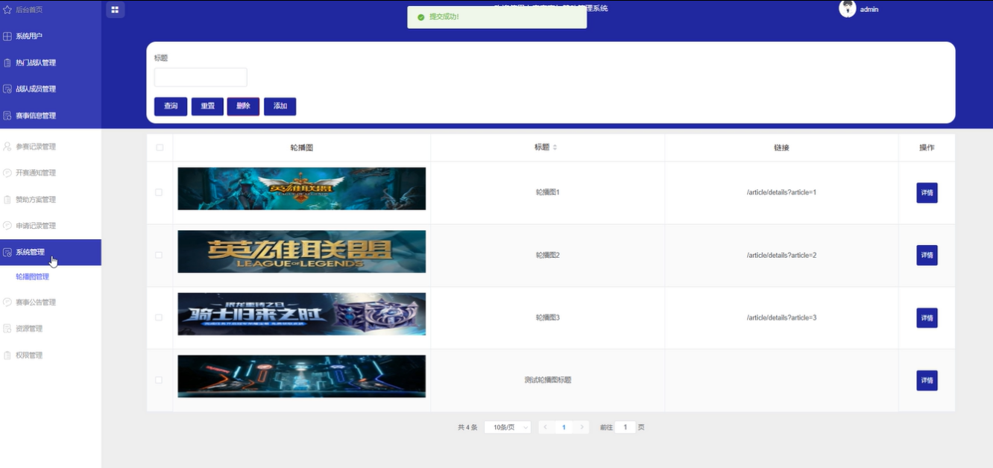Viewport: 993px width, 468px height.
Task: Tick the checkbox for the 轮播图3 row
Action: point(159,317)
